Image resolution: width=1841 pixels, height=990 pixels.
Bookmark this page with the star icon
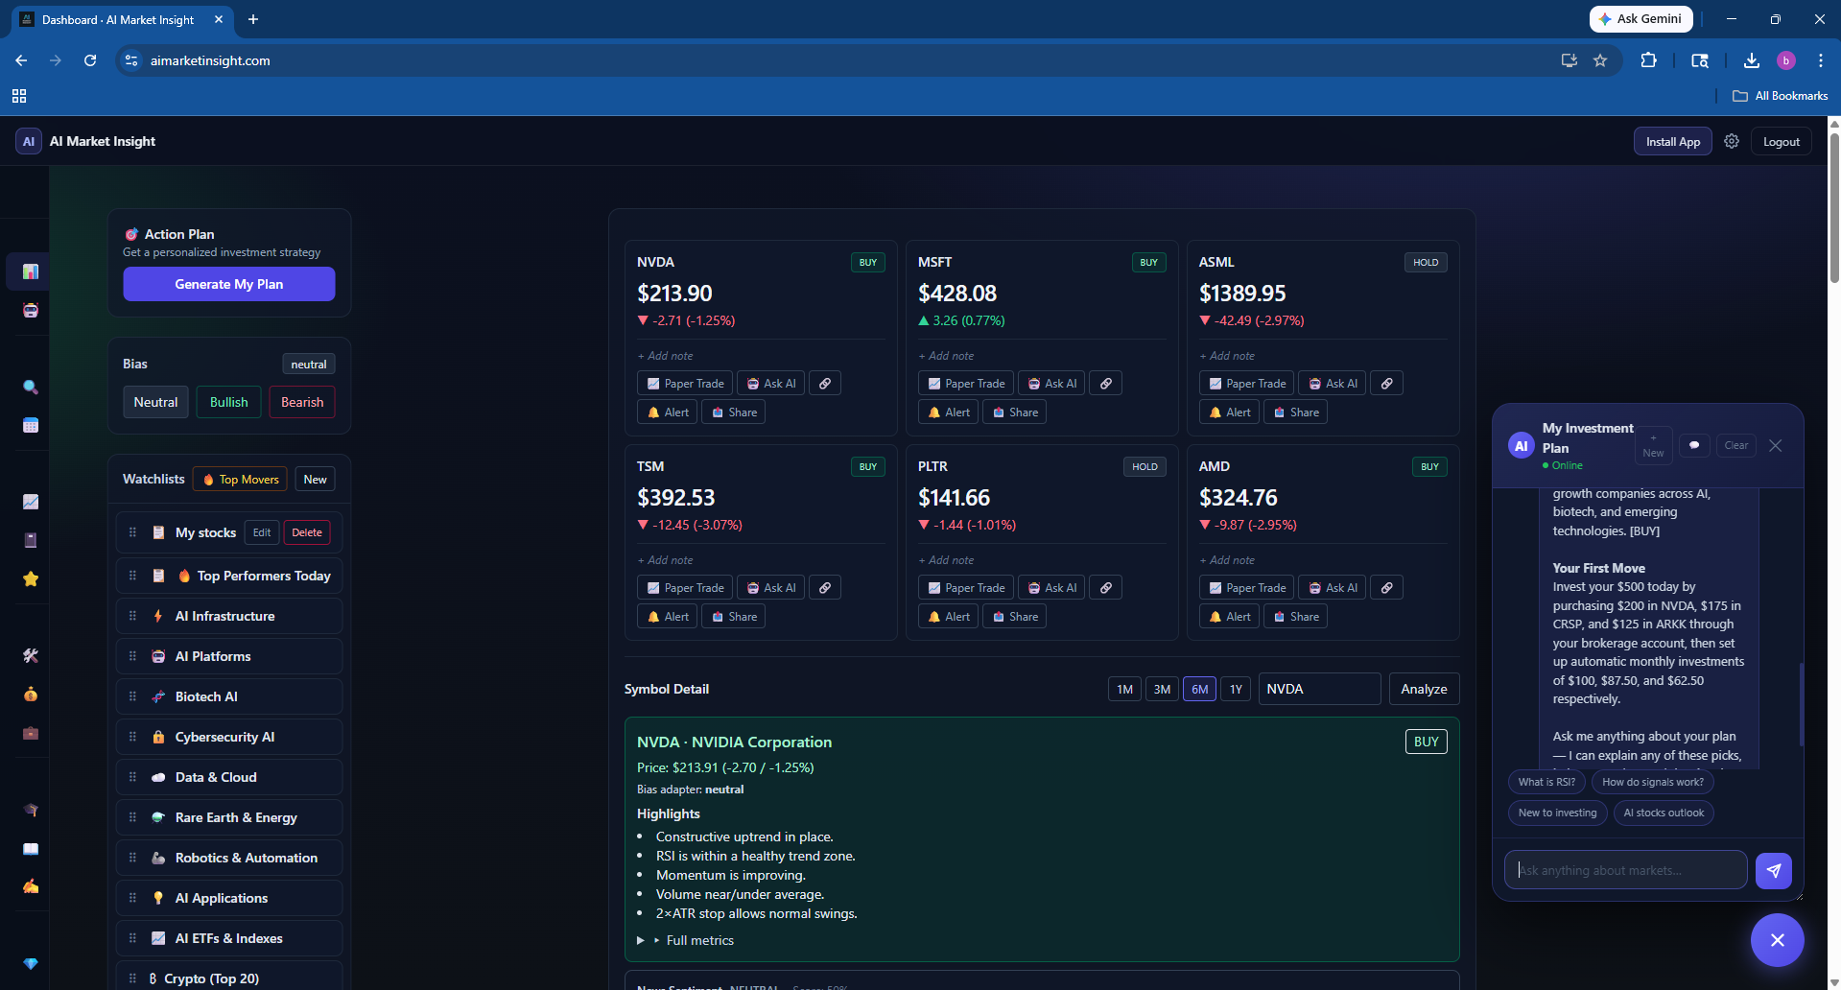click(x=1600, y=60)
